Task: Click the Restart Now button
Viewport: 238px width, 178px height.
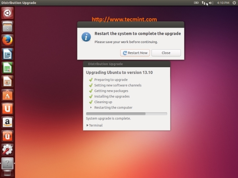Action: (x=135, y=53)
